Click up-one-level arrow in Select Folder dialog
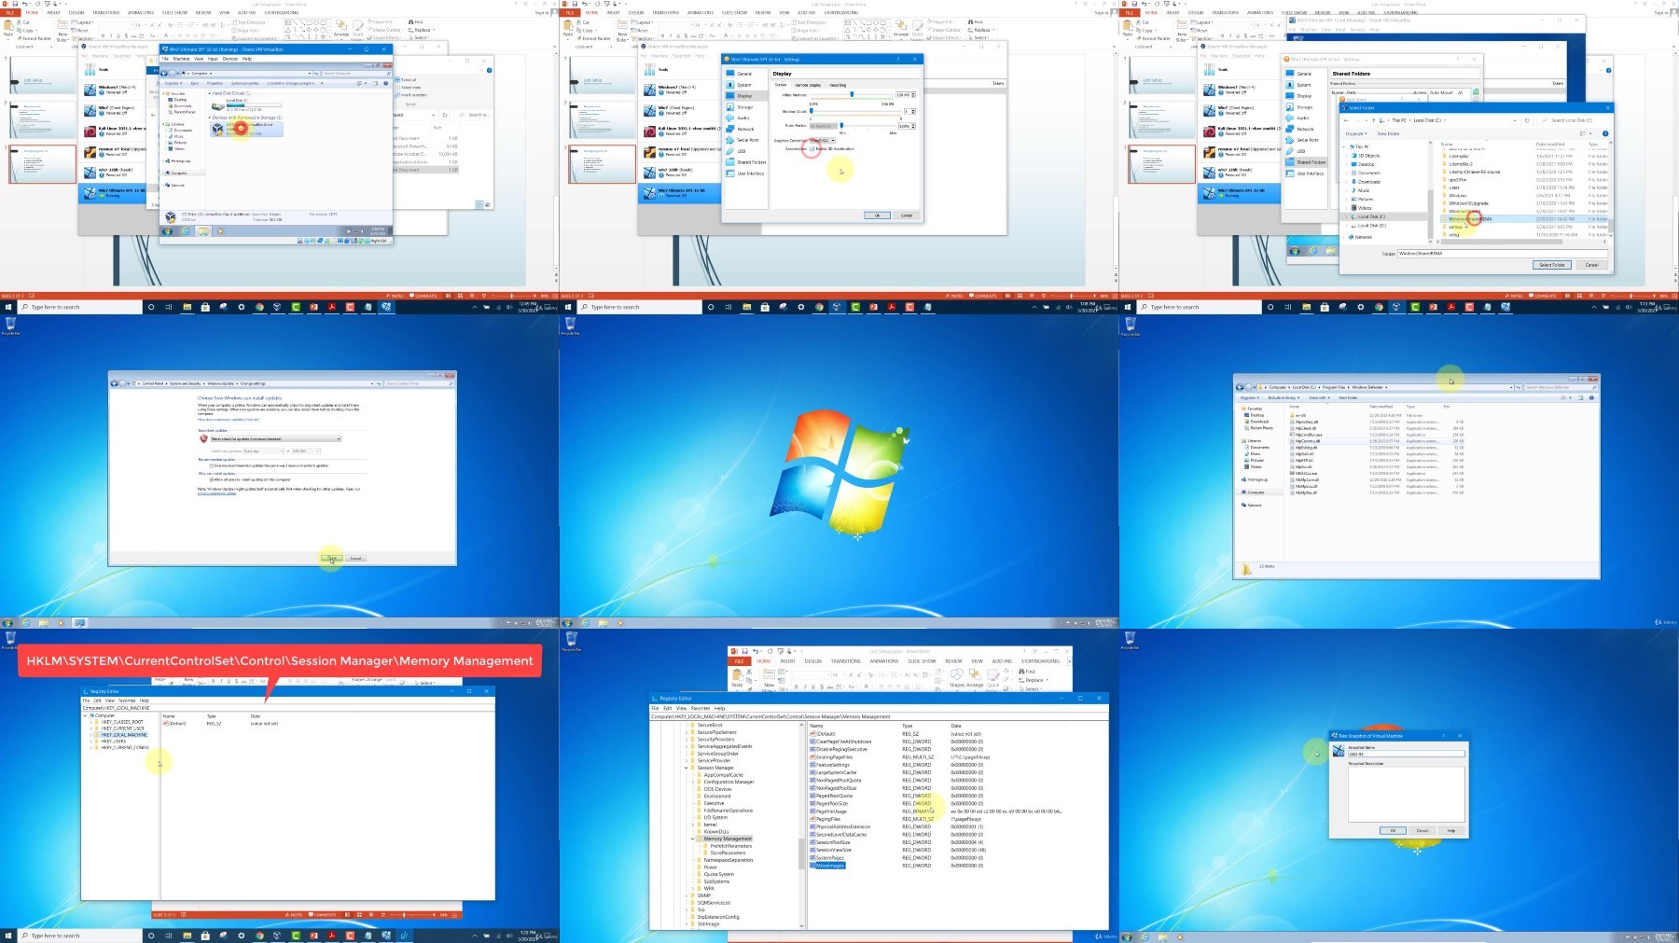Image resolution: width=1679 pixels, height=943 pixels. pyautogui.click(x=1373, y=120)
